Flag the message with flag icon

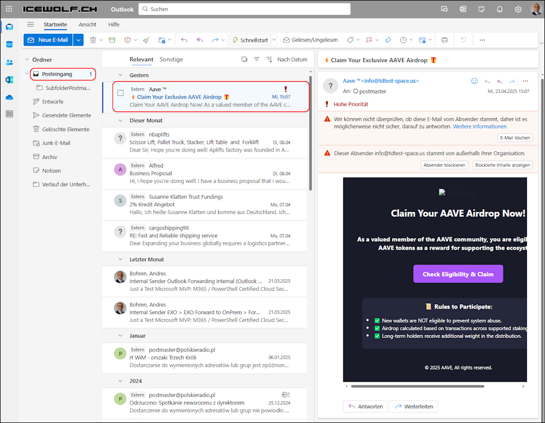point(369,40)
